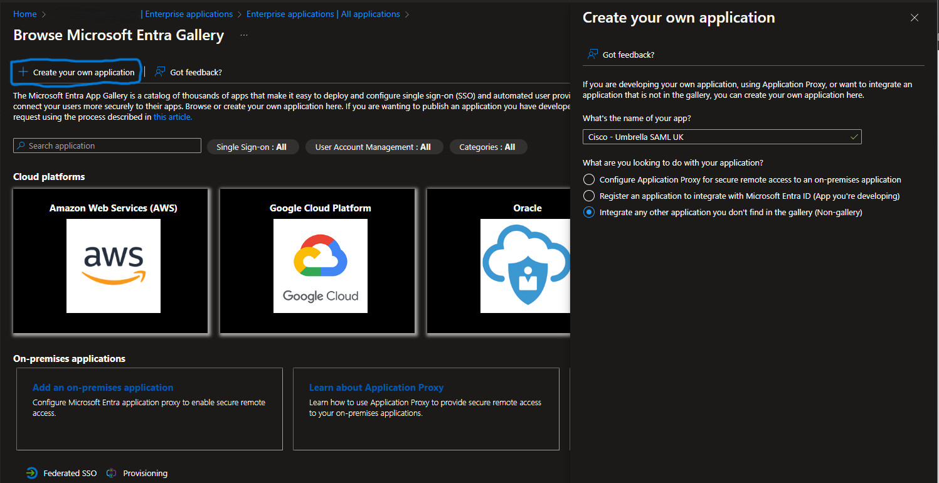Open Add an on-premises application link
The image size is (939, 483).
coord(103,388)
